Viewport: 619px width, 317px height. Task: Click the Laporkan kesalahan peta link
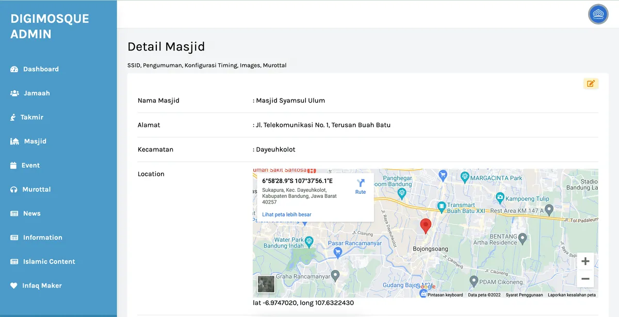(572, 295)
